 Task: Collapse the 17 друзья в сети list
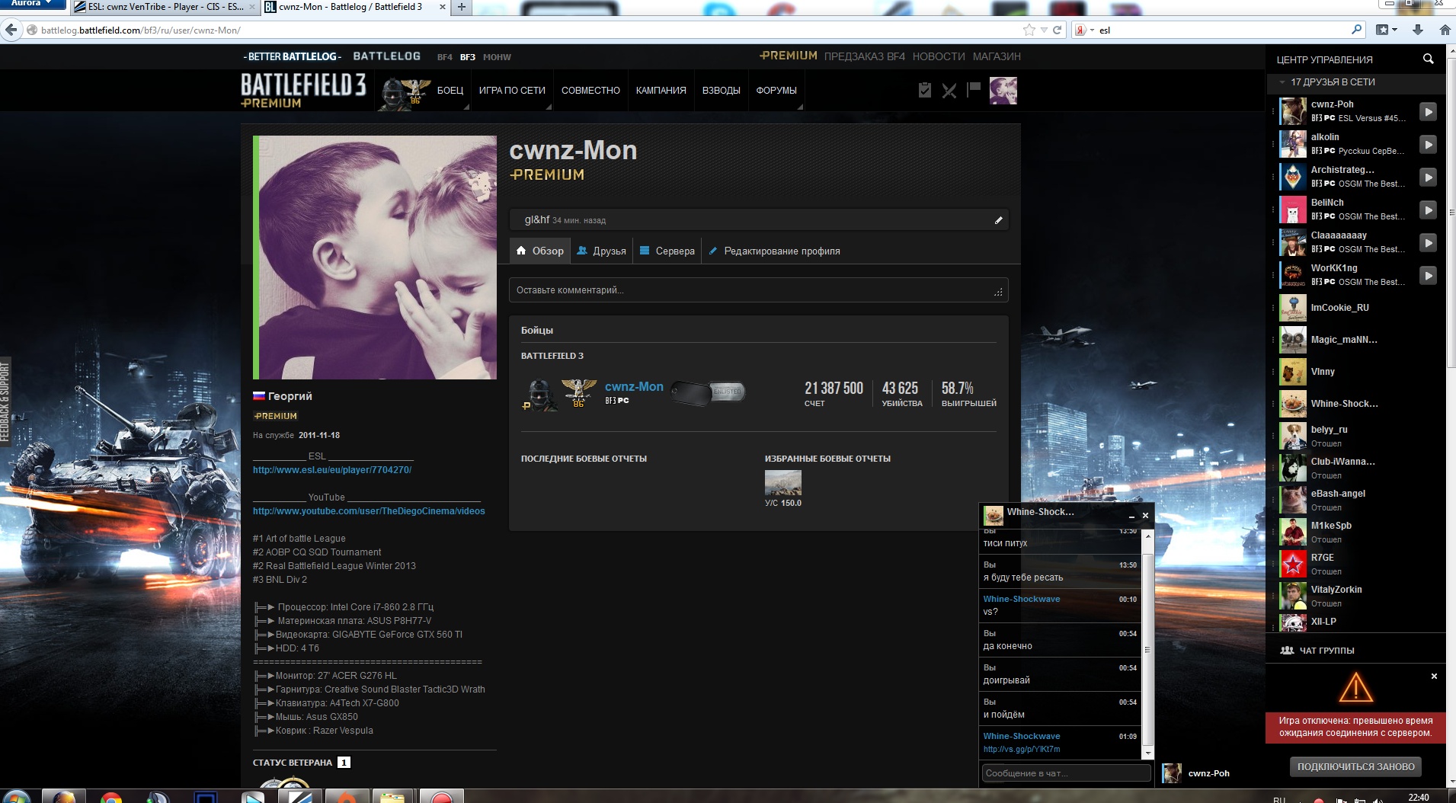pyautogui.click(x=1282, y=82)
